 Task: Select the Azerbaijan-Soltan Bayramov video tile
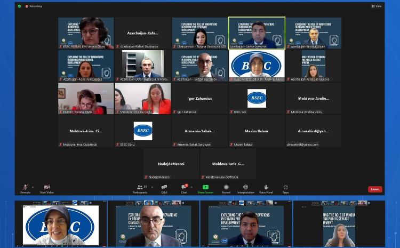[x=200, y=66]
